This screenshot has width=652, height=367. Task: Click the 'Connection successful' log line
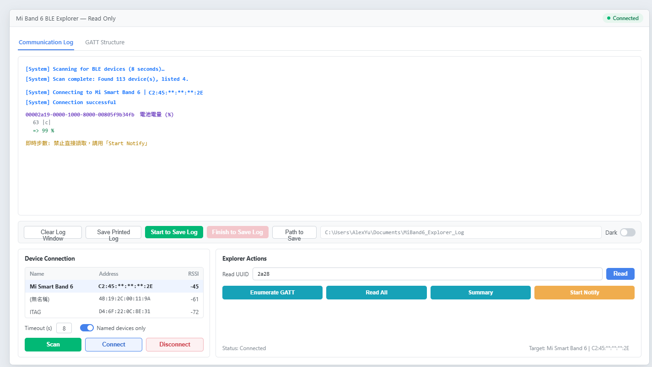[x=71, y=102]
